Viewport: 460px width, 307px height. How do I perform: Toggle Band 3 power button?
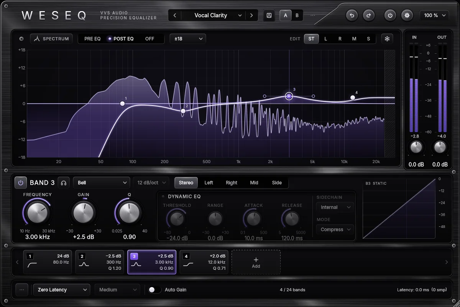[x=21, y=183]
